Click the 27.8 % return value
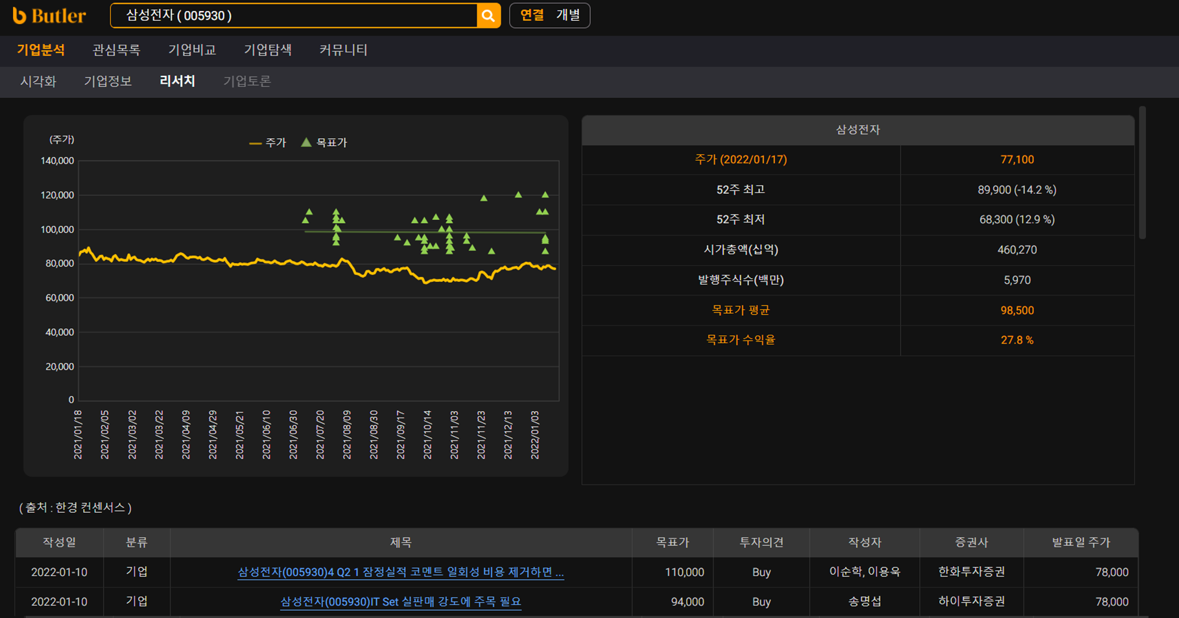 tap(1017, 340)
